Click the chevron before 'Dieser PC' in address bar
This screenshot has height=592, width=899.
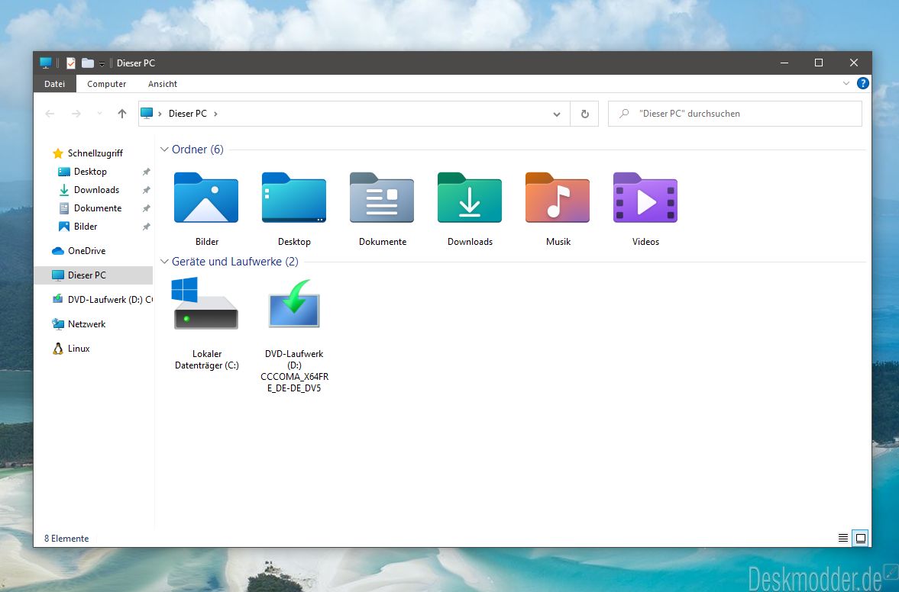pos(160,114)
